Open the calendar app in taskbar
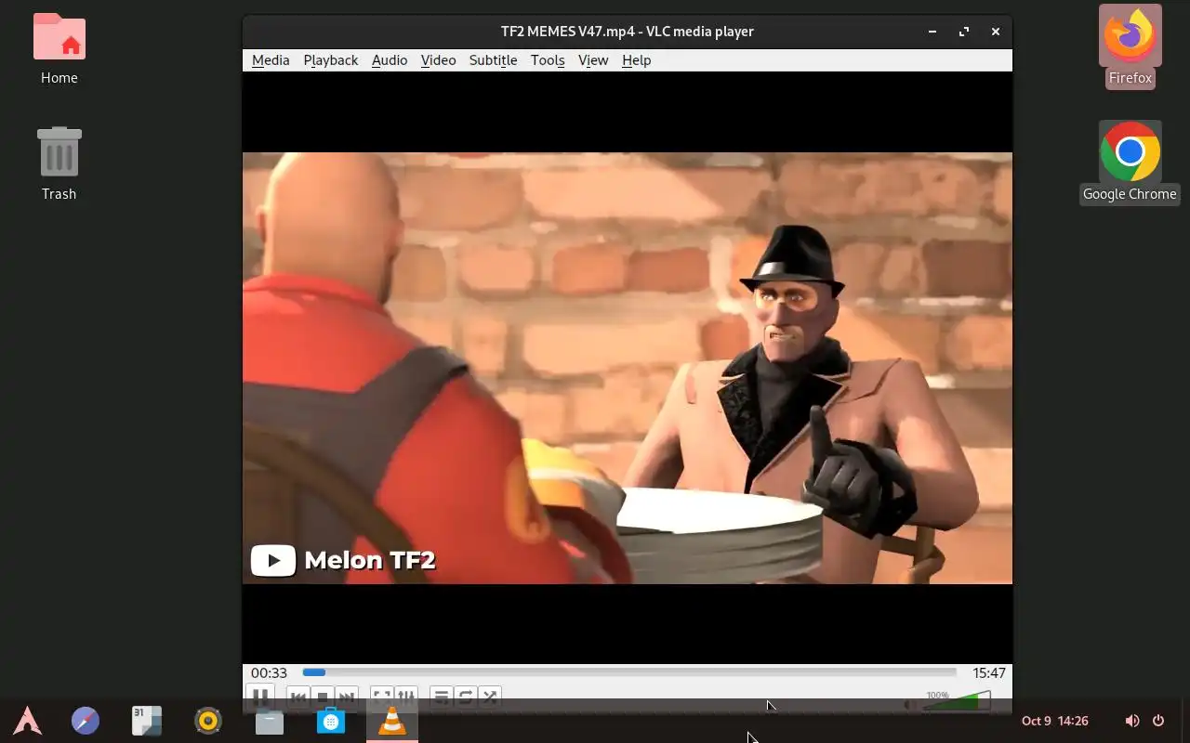 point(147,721)
